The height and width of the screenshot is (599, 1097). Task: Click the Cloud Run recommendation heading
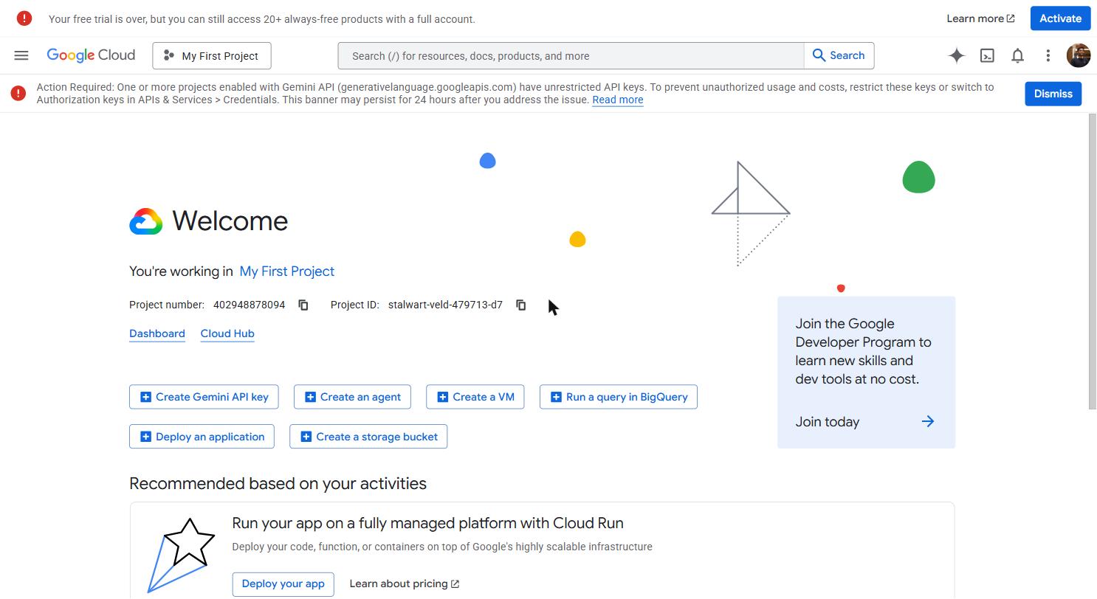pyautogui.click(x=427, y=523)
